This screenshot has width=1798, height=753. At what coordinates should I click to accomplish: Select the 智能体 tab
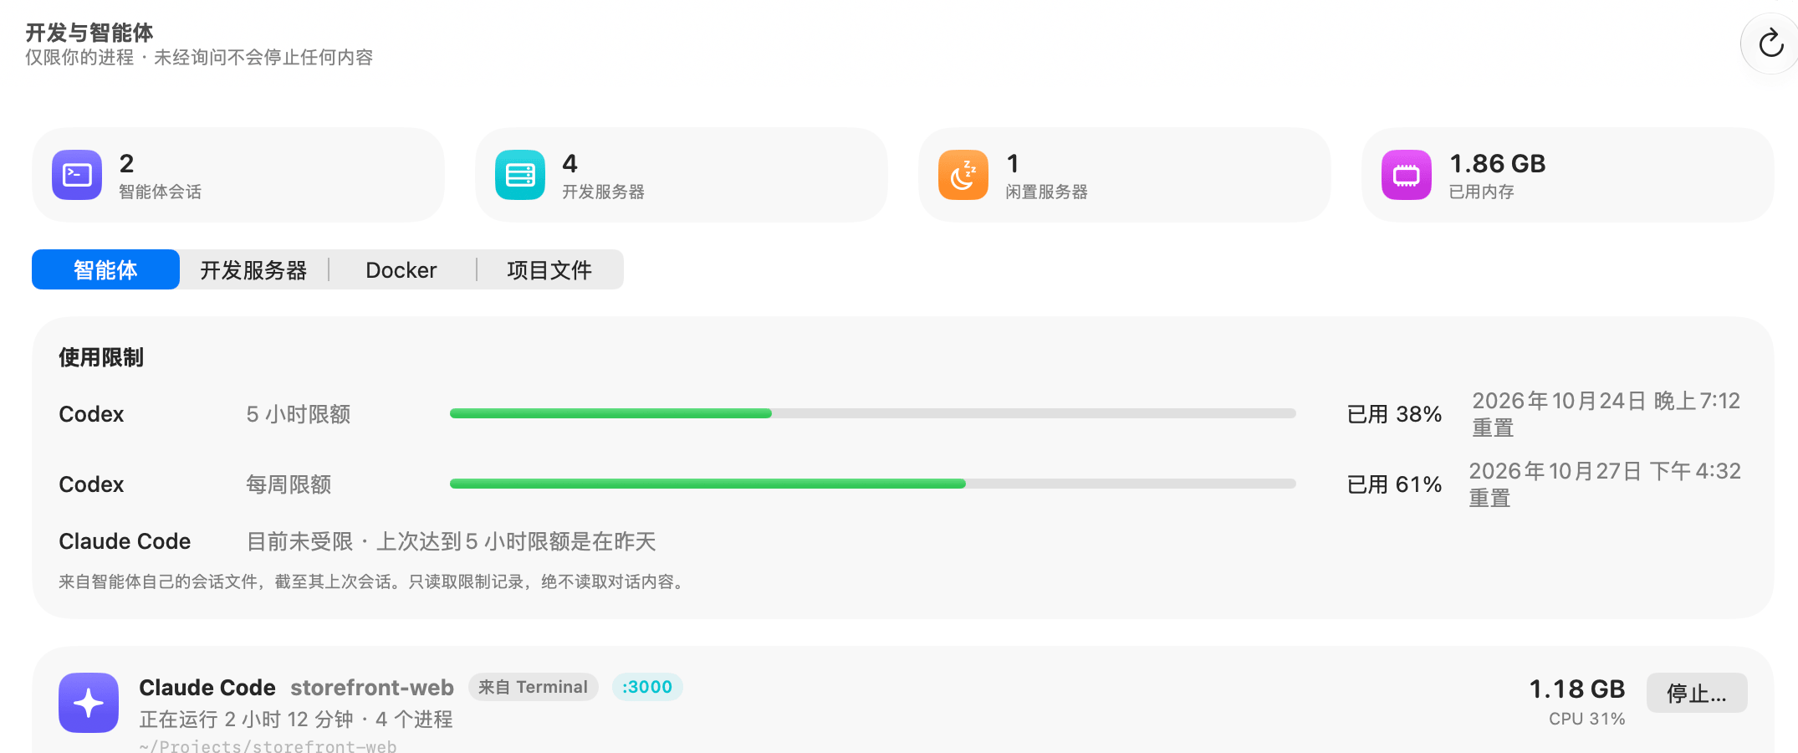coord(105,269)
